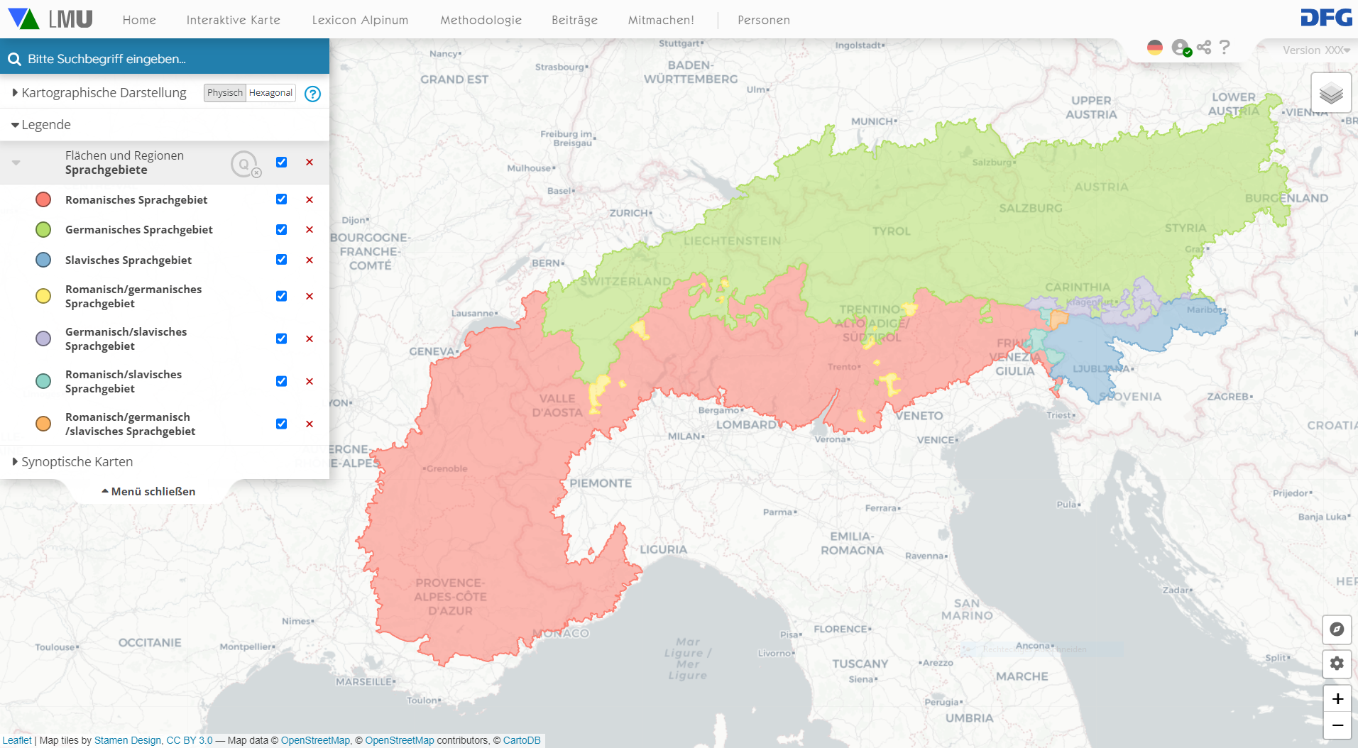The image size is (1358, 748).
Task: Switch to Hexagonal map display
Action: [270, 93]
